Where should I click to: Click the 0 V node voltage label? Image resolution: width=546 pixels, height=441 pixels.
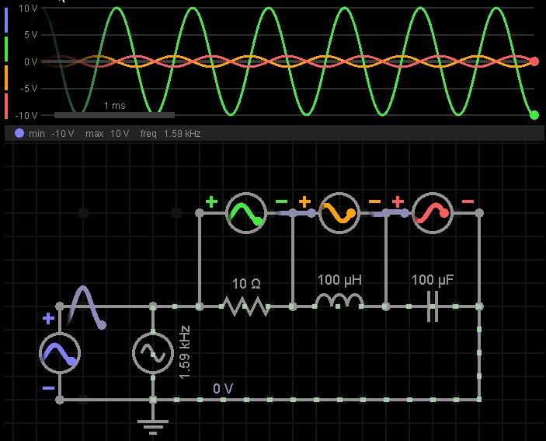click(x=223, y=389)
